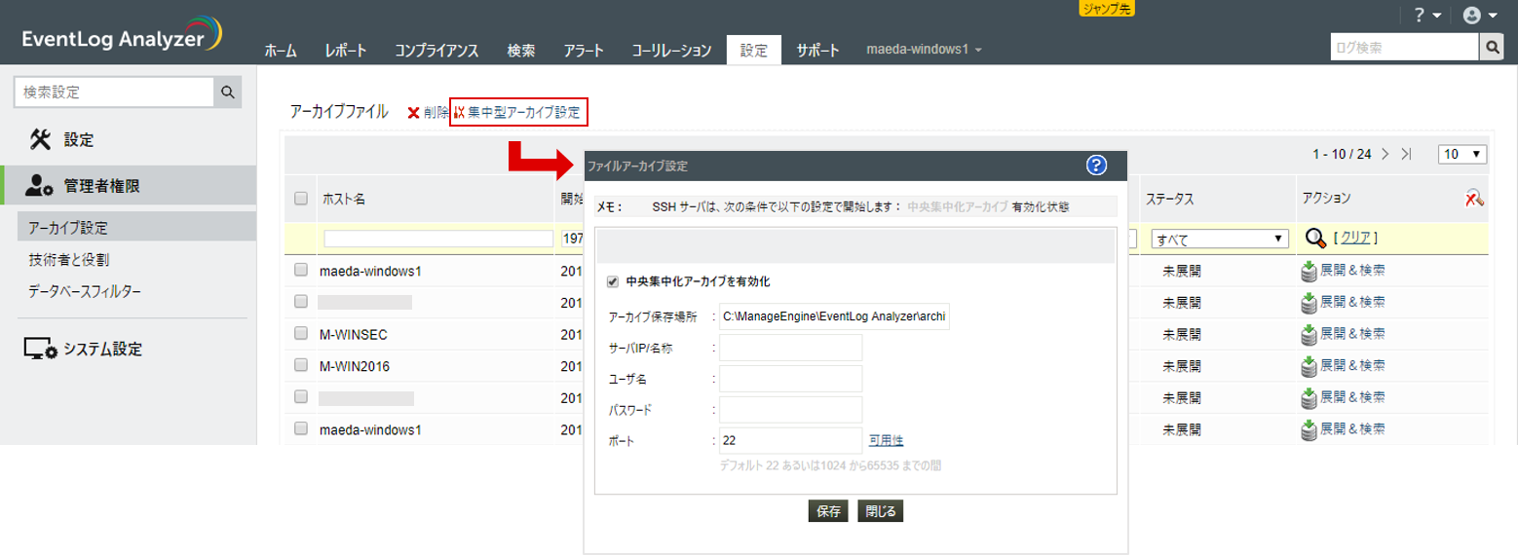Click the クリア filter link
Viewport: 1518px width, 555px height.
(x=1355, y=238)
